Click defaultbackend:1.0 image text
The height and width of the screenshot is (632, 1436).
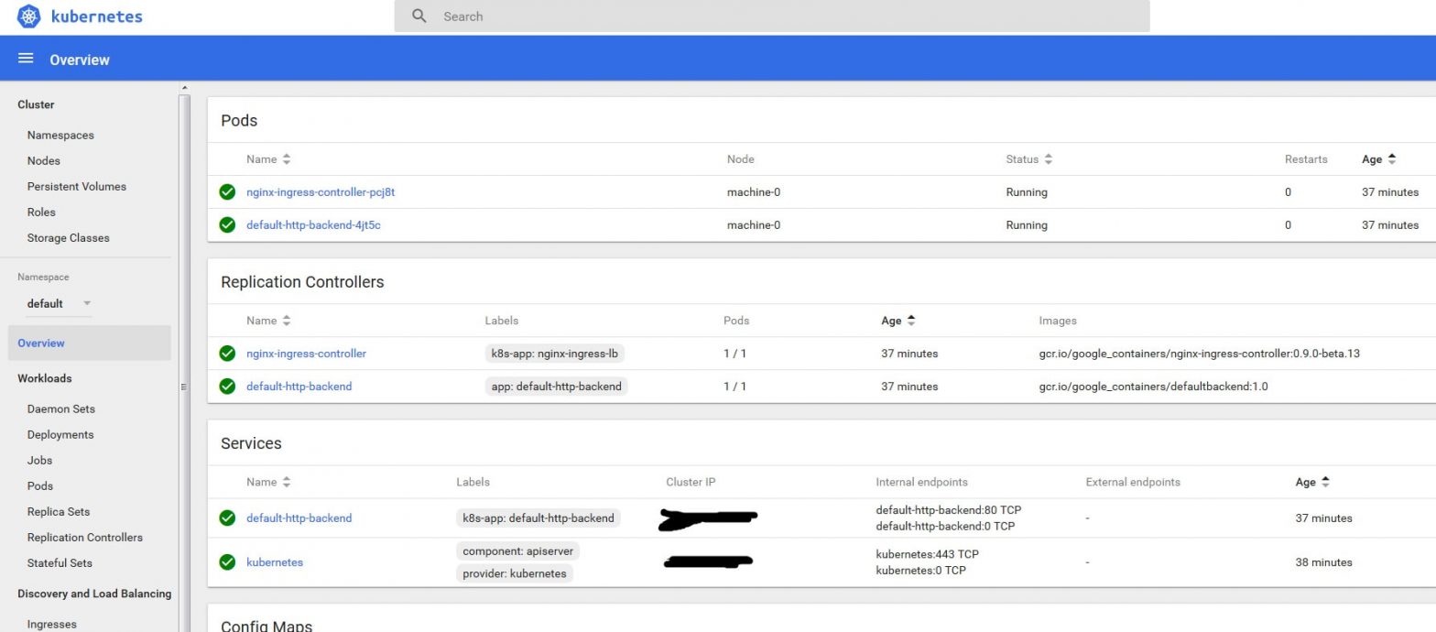click(x=1153, y=387)
